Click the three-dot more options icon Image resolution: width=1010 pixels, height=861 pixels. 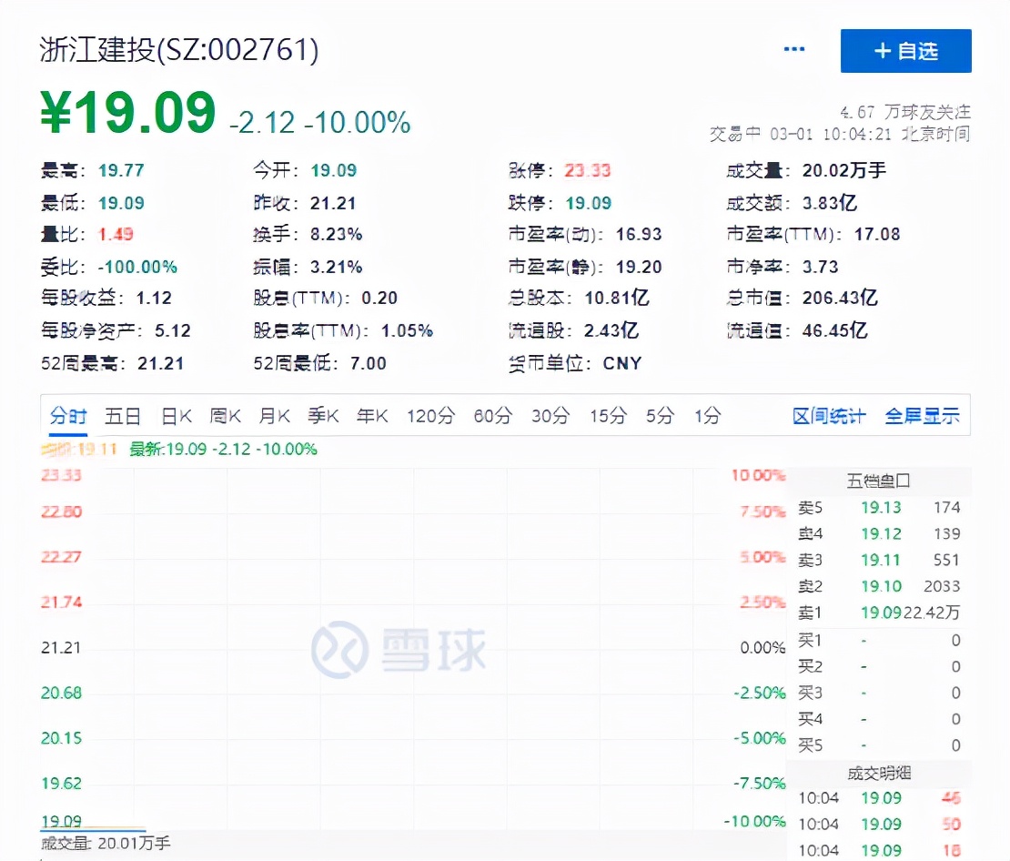click(x=793, y=50)
